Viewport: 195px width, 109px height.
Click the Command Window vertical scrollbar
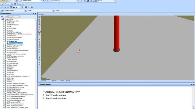[193, 97]
